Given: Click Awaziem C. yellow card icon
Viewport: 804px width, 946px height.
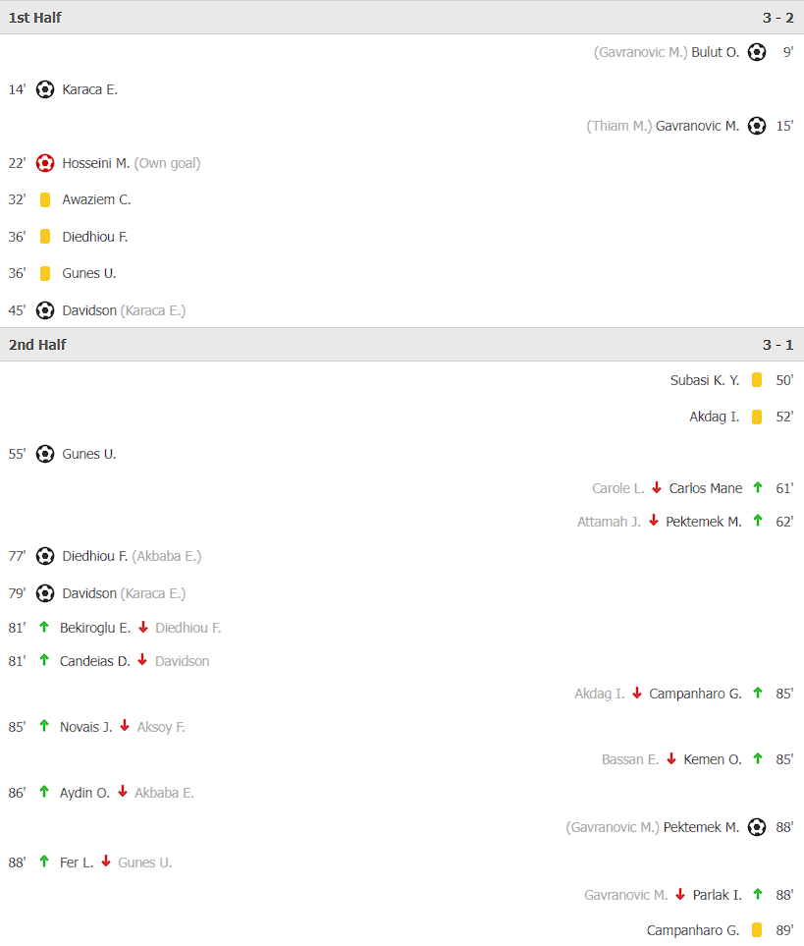Looking at the screenshot, I should 44,199.
